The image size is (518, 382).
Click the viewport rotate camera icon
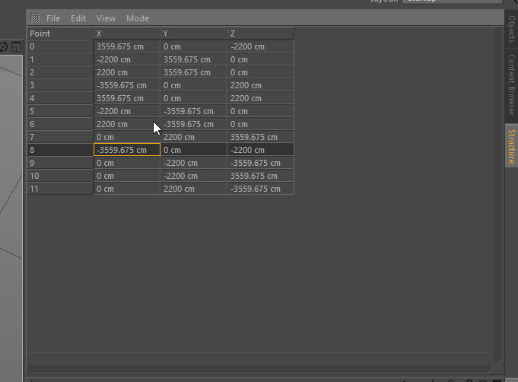(3, 47)
